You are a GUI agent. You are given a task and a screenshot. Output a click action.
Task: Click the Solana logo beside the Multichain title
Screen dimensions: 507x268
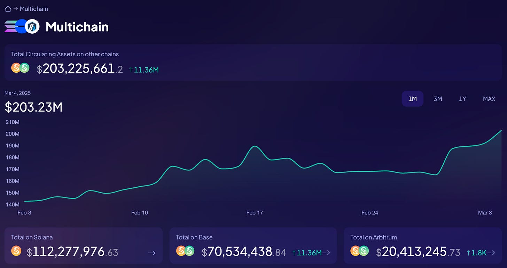pyautogui.click(x=11, y=27)
